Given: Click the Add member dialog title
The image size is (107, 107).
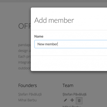Looking at the screenshot, I should (54, 20).
